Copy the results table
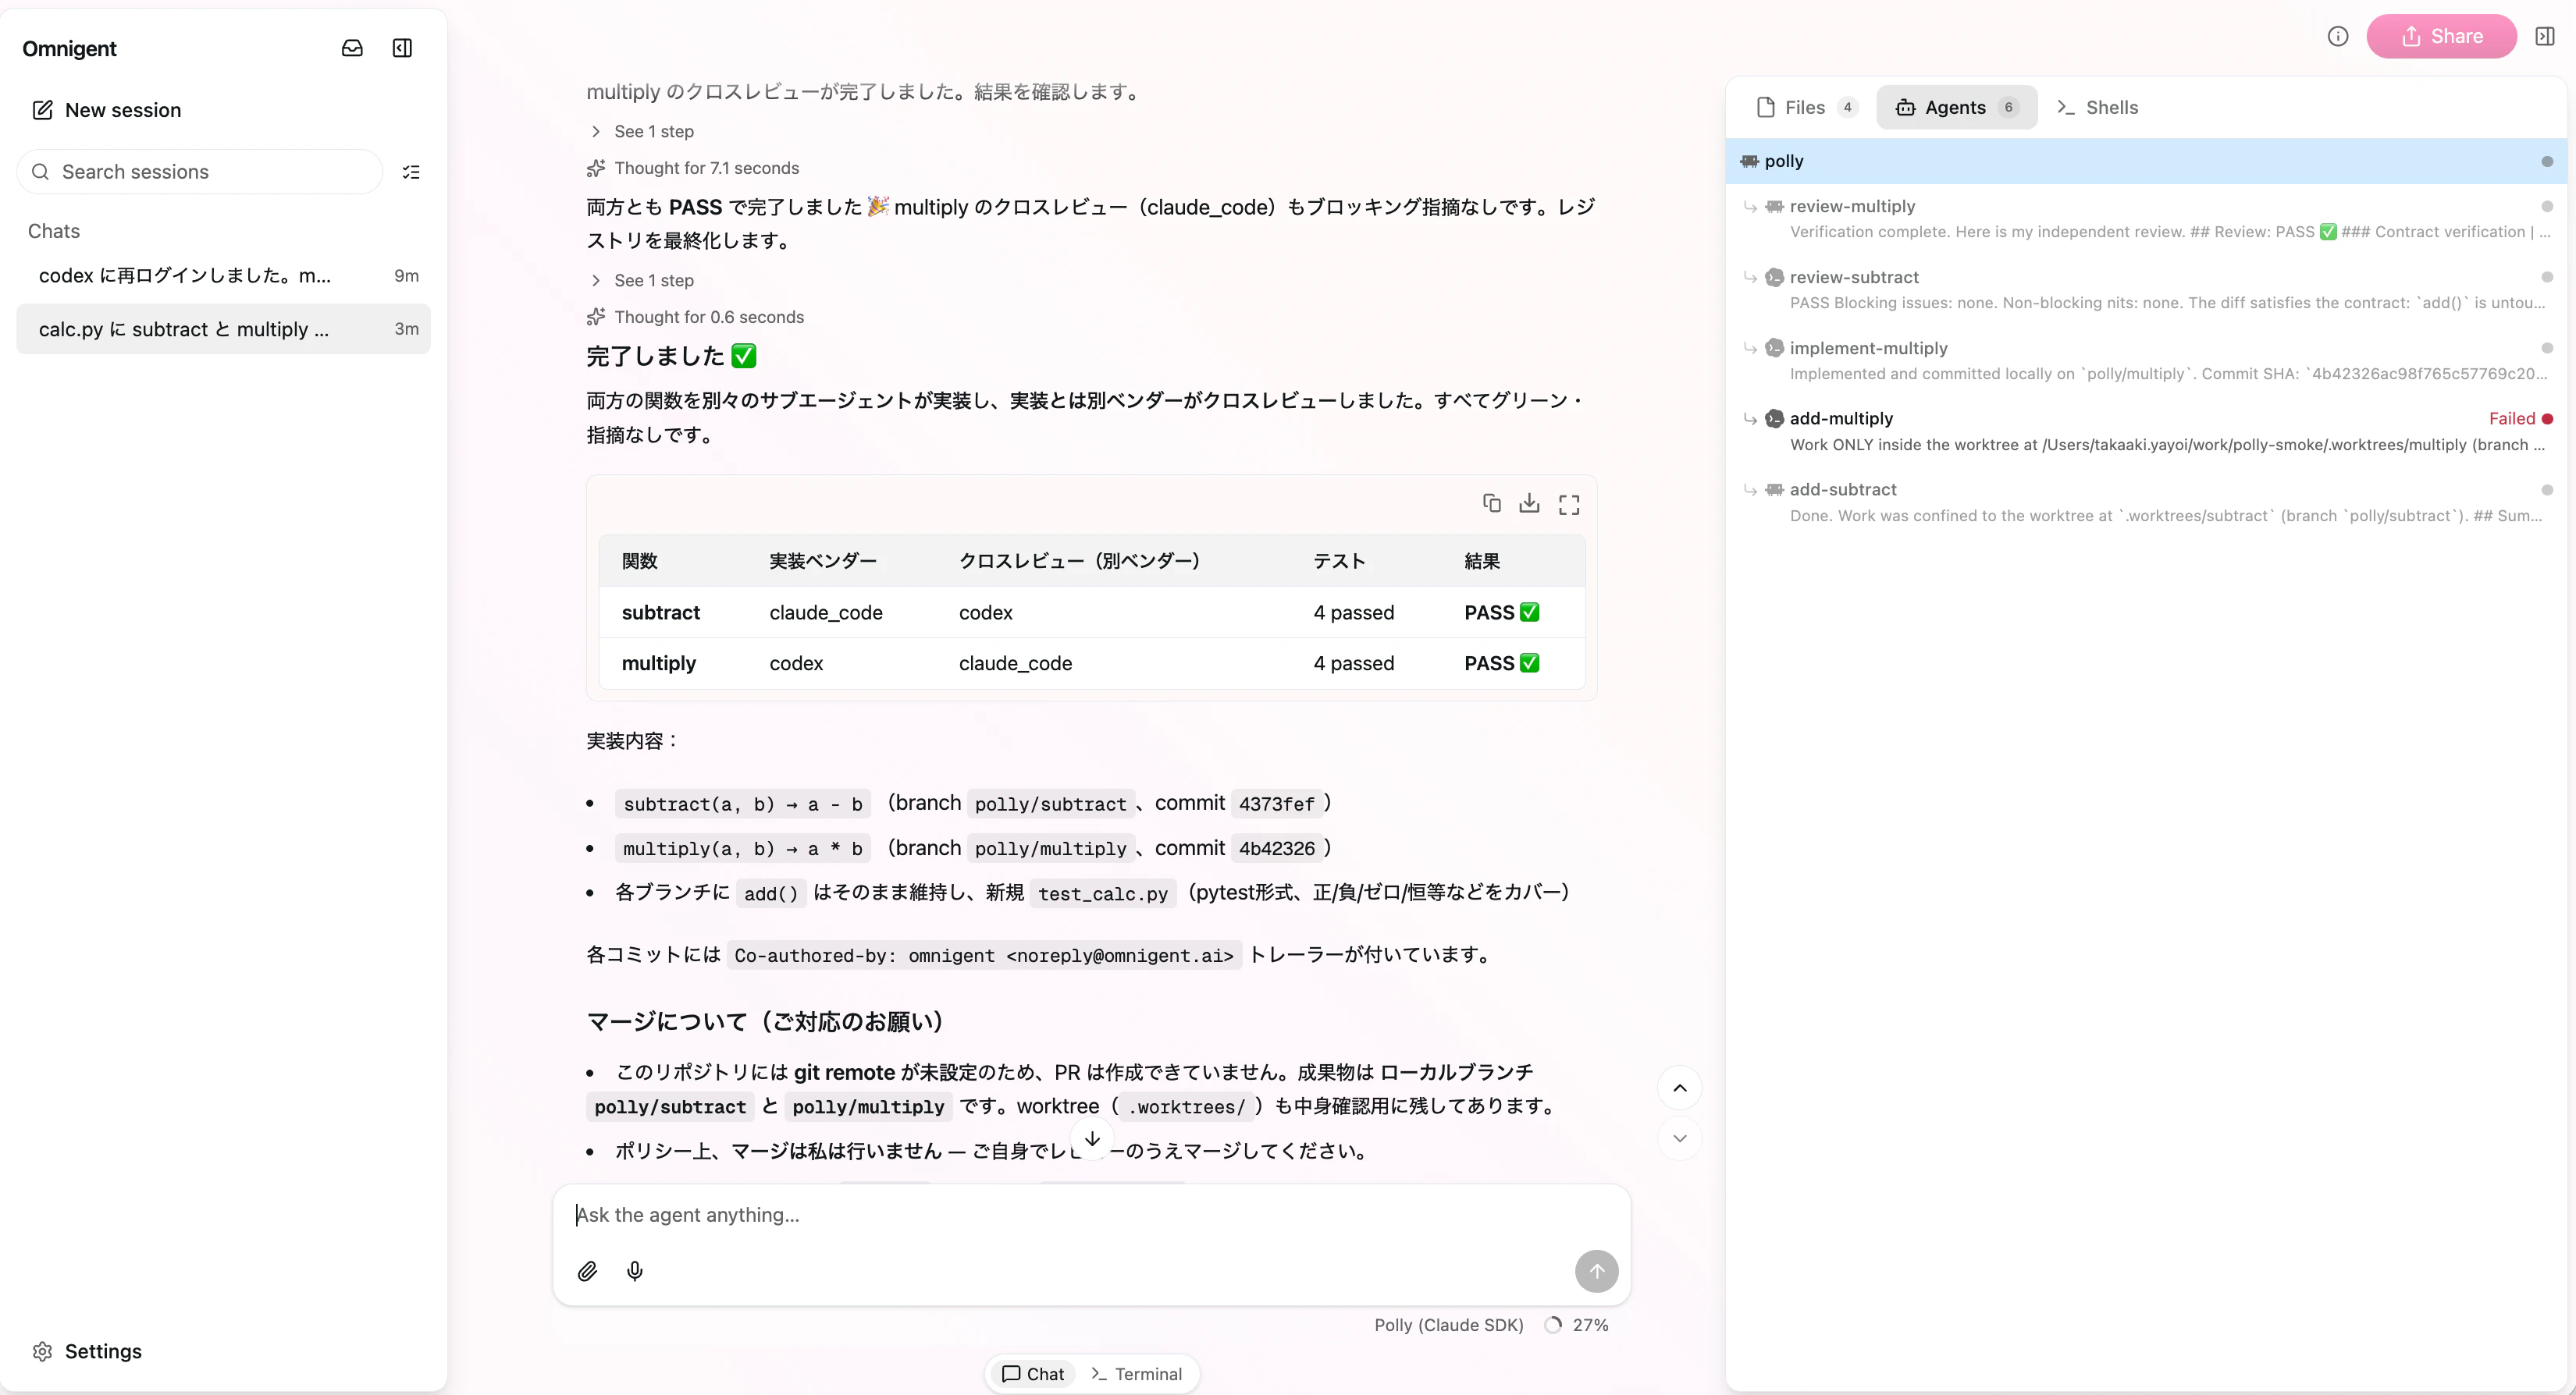 coord(1491,504)
